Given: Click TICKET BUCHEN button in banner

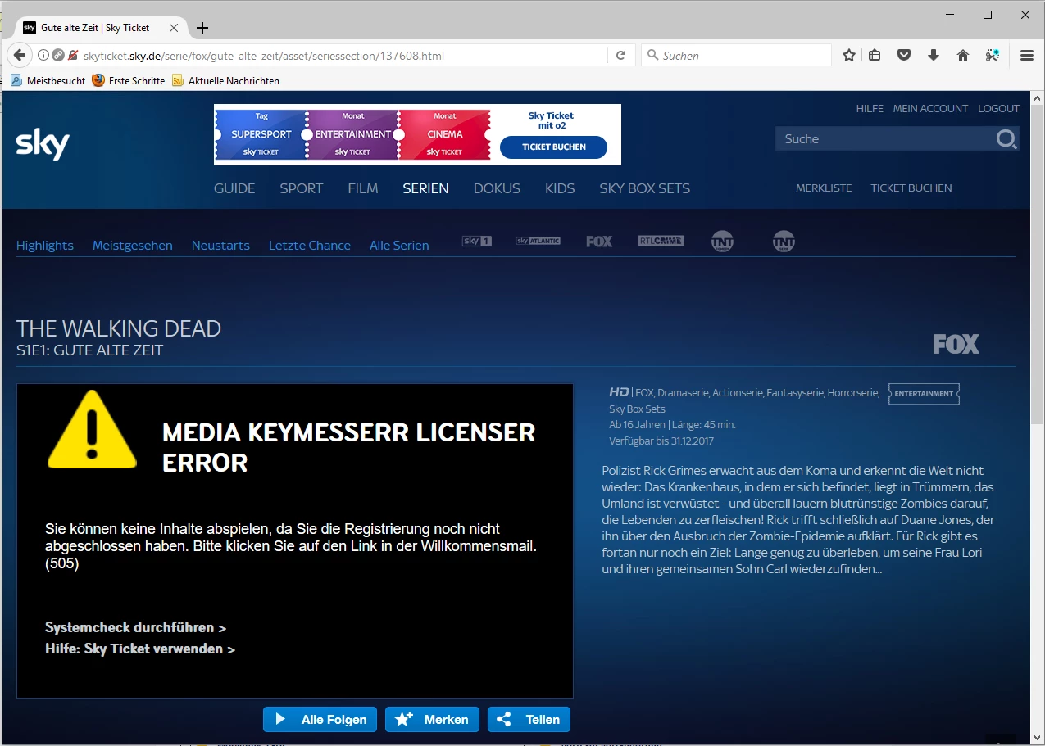Looking at the screenshot, I should point(554,147).
